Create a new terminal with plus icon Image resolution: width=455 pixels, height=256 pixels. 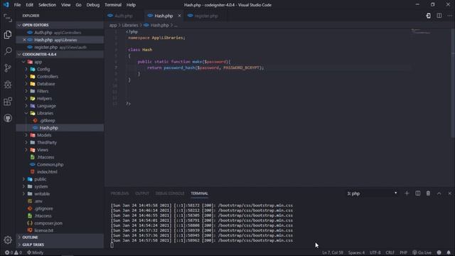click(x=407, y=193)
